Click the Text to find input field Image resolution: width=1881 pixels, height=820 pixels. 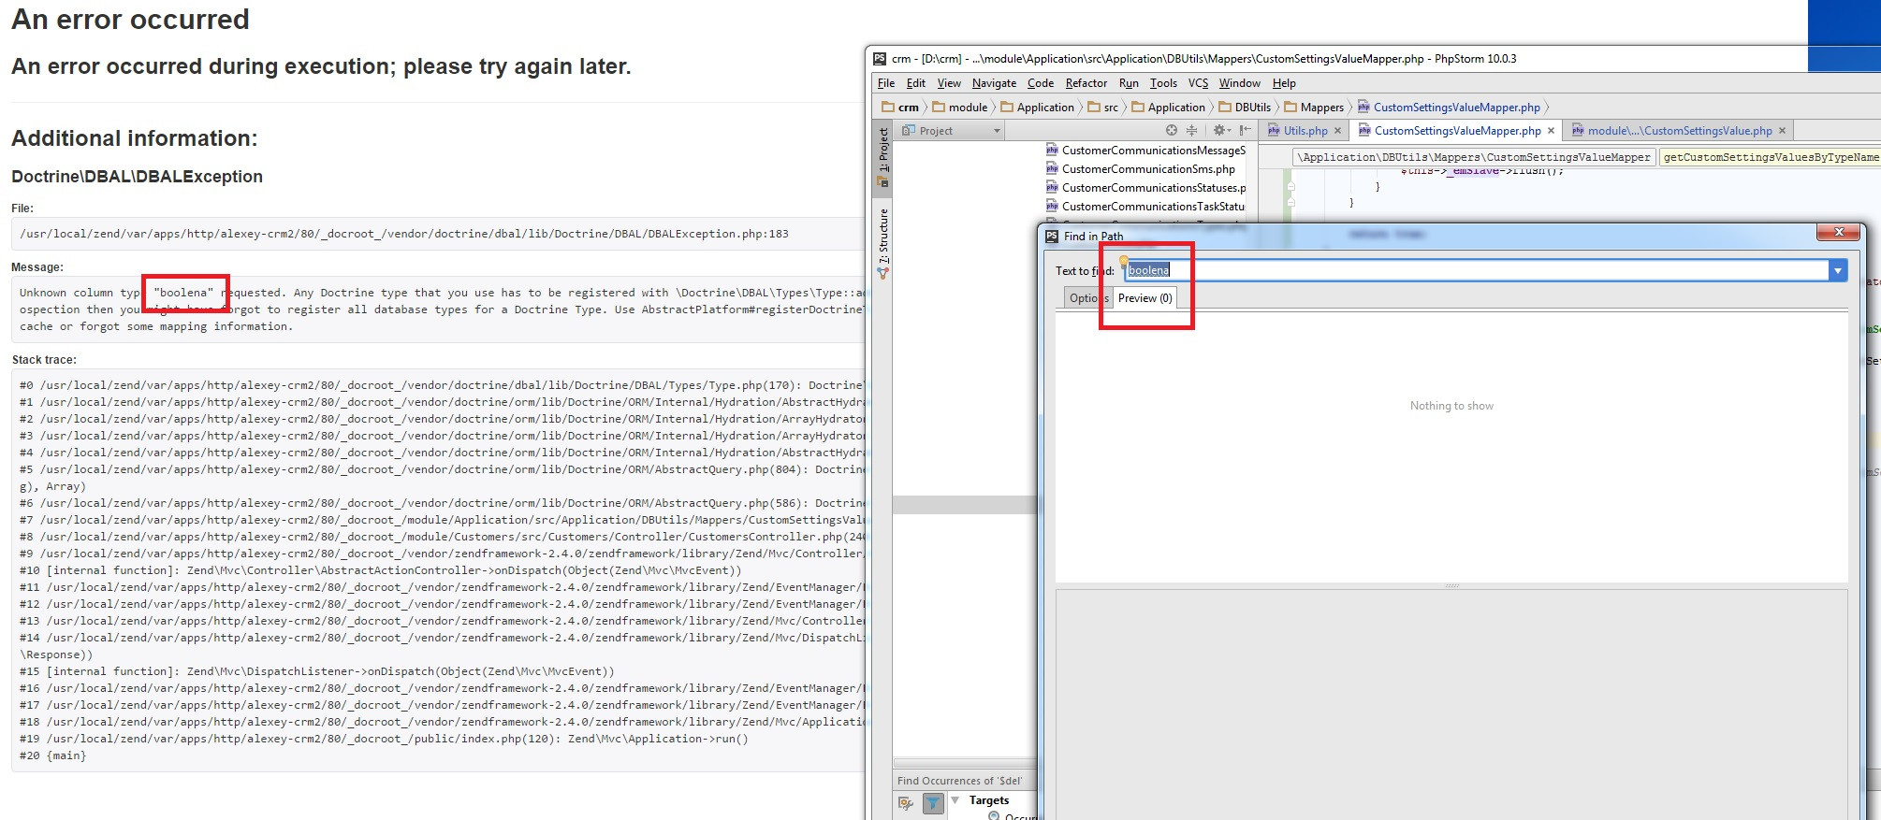(x=1477, y=271)
